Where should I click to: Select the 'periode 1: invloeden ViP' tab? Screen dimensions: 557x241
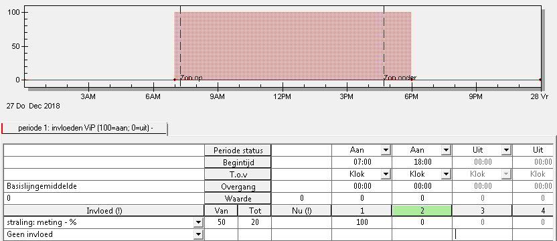coord(84,128)
